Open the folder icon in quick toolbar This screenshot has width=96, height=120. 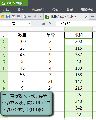click(x=3, y=16)
